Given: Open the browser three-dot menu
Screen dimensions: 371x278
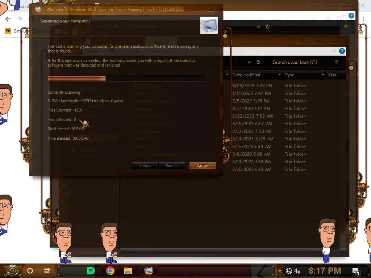Looking at the screenshot, I should (x=363, y=19).
